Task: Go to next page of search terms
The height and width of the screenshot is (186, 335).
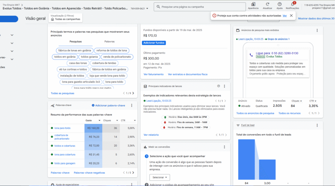Action: coord(133,93)
